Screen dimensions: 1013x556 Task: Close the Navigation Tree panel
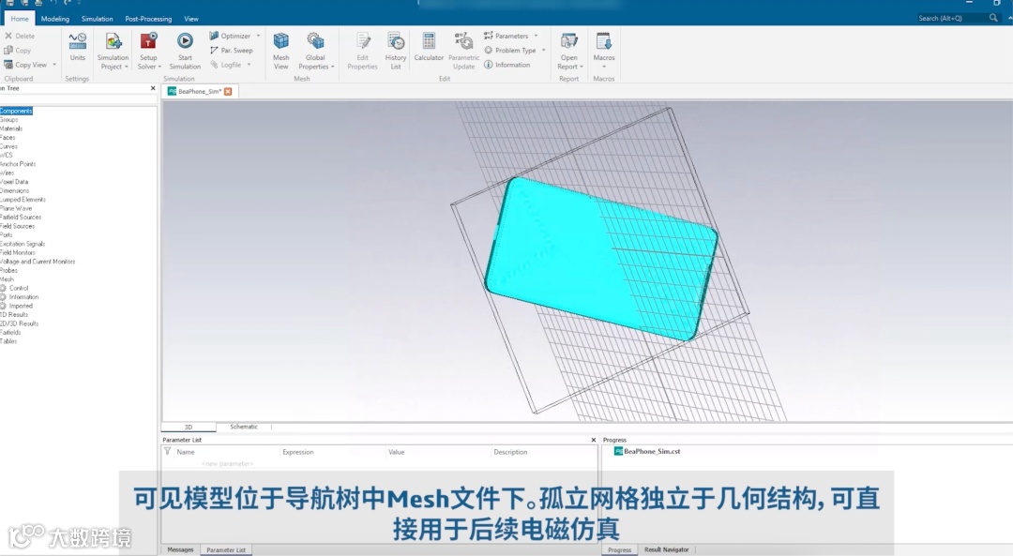(153, 88)
